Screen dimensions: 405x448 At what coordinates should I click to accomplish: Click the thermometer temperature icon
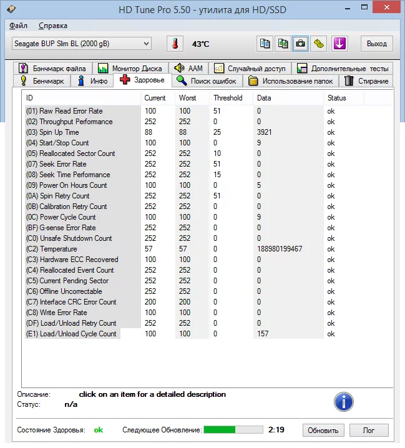(x=175, y=44)
